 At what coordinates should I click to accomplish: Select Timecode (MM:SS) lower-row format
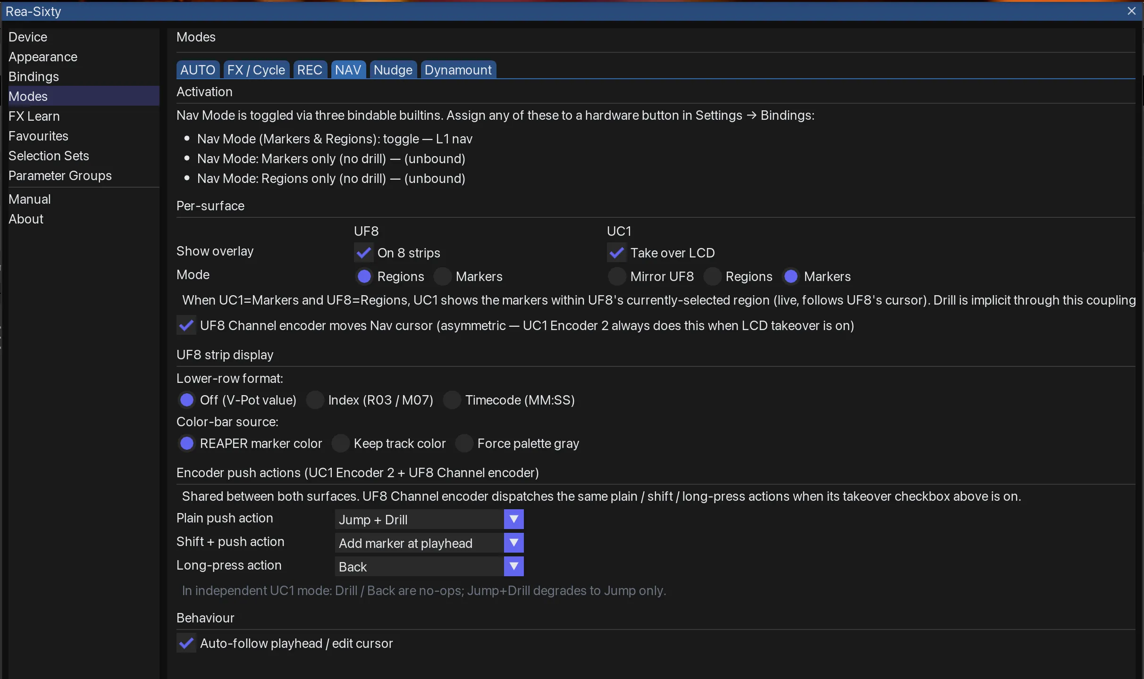(x=452, y=400)
